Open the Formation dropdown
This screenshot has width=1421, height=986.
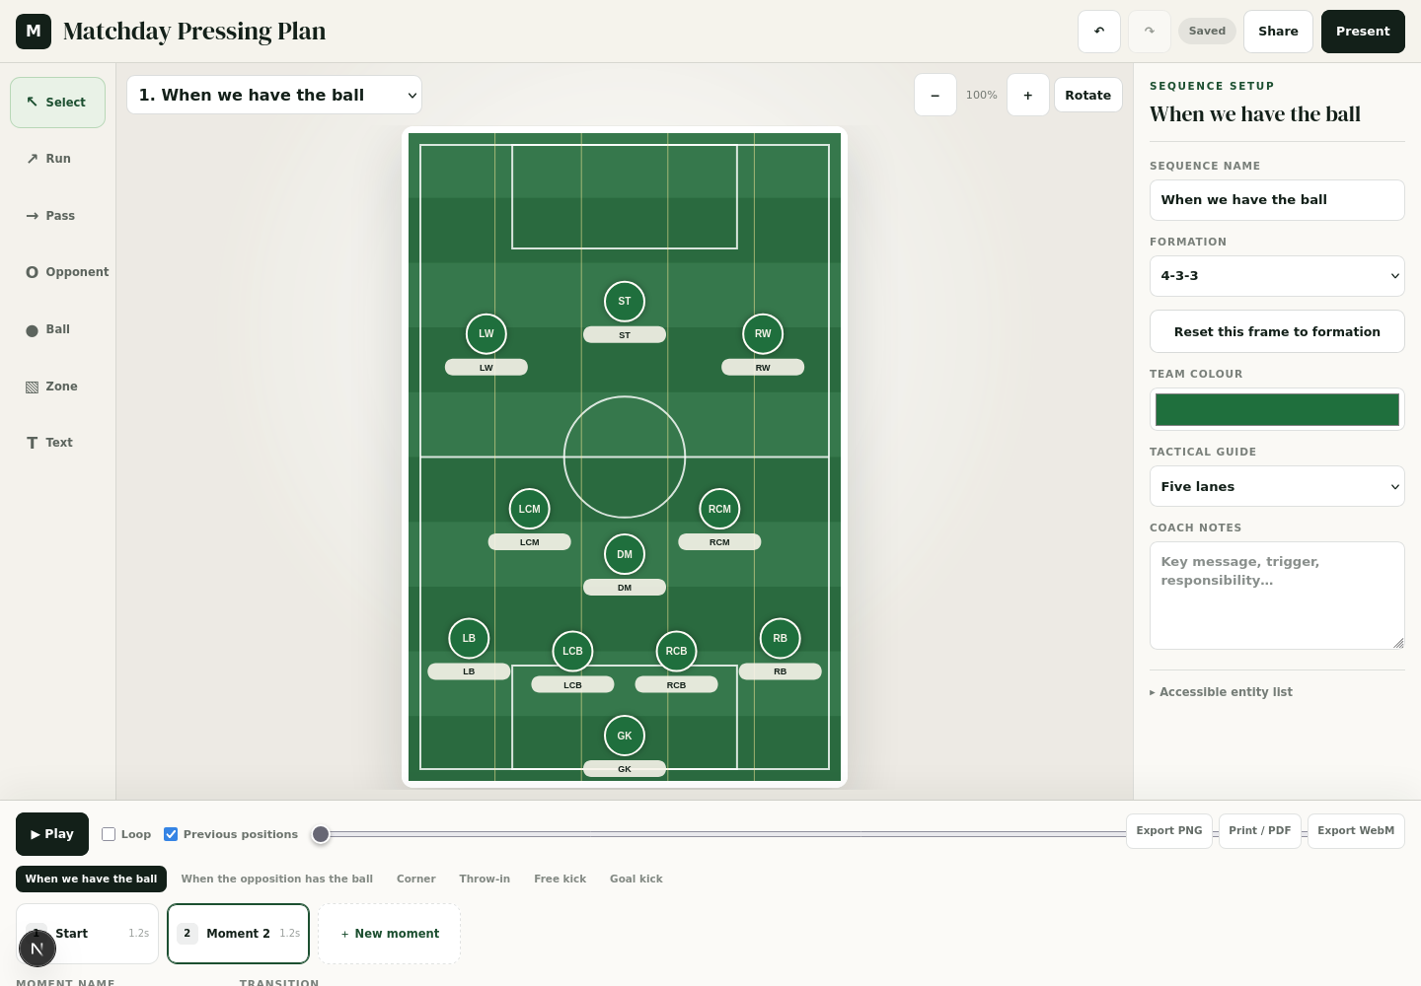click(1277, 276)
